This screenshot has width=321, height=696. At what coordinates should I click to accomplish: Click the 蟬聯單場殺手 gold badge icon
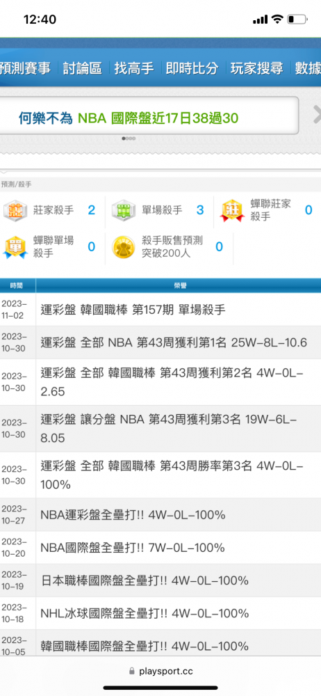coord(15,247)
